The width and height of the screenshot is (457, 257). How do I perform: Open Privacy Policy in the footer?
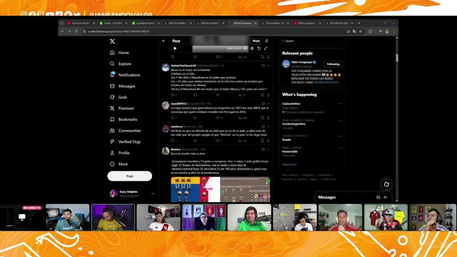coord(307,175)
